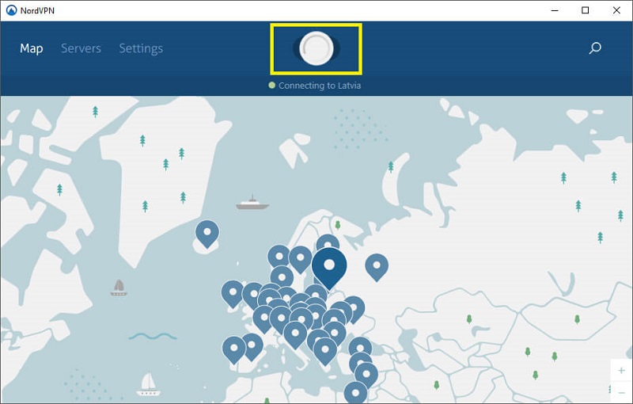The image size is (633, 404).
Task: Click the NordVPN logo in the title bar
Action: (10, 10)
